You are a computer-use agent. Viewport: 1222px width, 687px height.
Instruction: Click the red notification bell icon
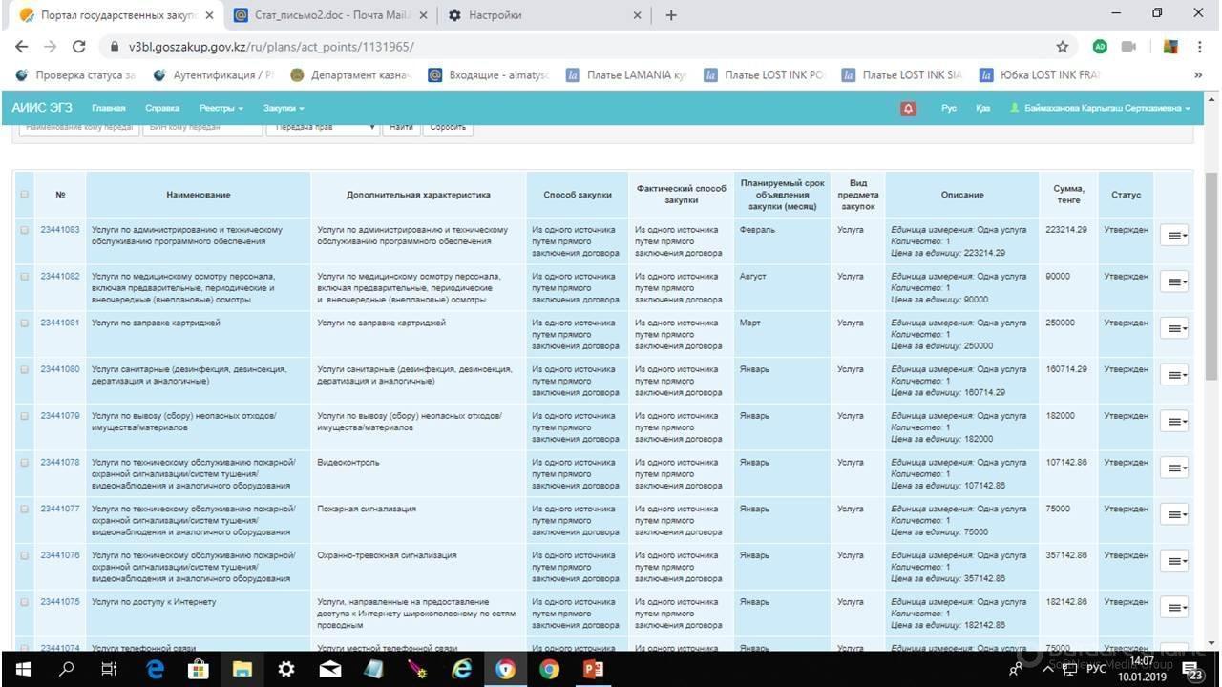908,109
